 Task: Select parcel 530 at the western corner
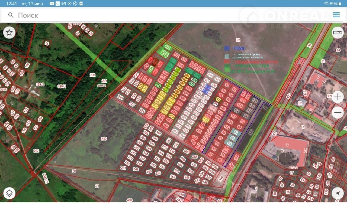tap(120, 97)
